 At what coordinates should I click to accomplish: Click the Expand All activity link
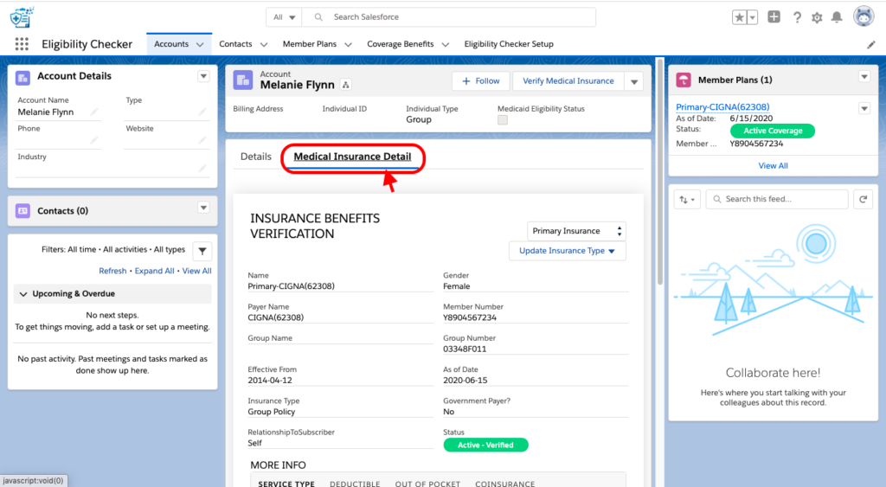point(154,272)
